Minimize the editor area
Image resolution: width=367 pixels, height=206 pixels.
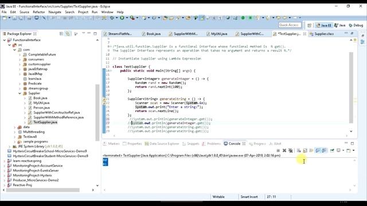(x=346, y=34)
